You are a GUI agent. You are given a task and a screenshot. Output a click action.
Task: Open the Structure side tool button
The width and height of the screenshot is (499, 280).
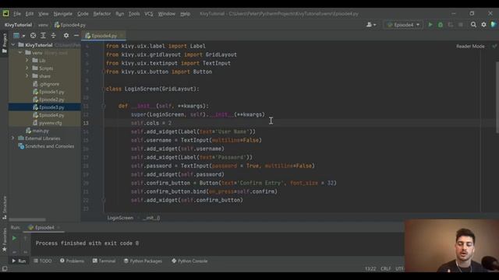(5, 208)
